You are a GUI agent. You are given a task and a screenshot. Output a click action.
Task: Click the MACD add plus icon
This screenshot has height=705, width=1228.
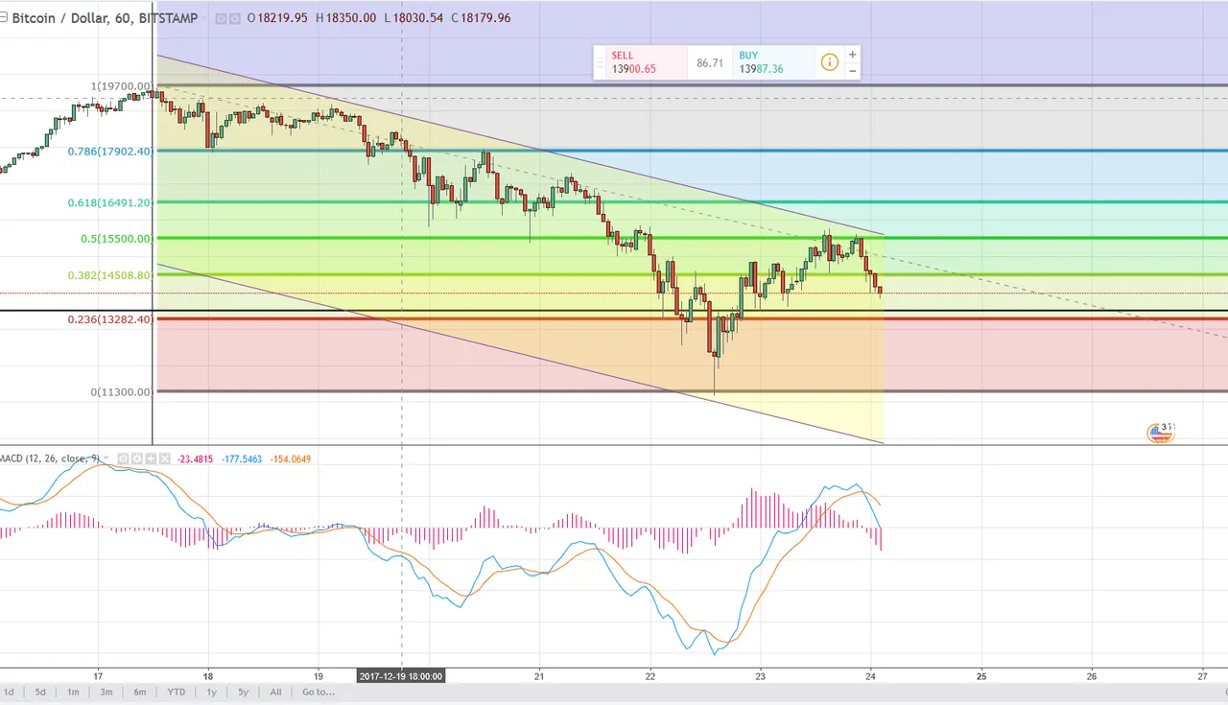pos(151,458)
